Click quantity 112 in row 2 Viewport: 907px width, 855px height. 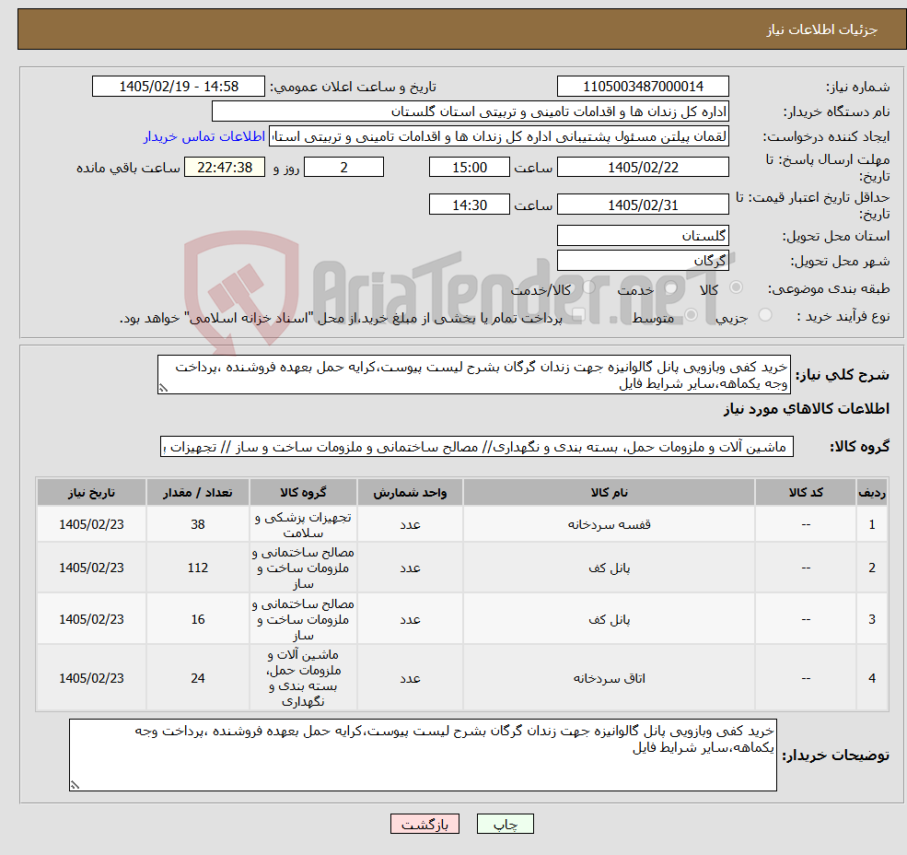click(198, 568)
